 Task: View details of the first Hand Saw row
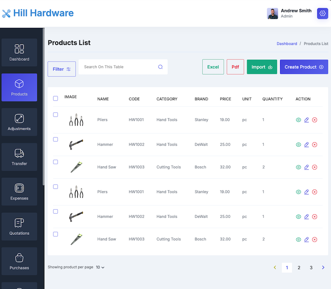298,167
